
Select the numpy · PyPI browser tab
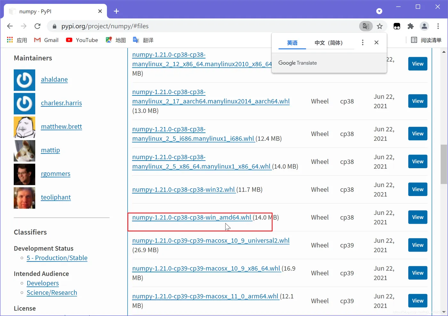[x=55, y=11]
